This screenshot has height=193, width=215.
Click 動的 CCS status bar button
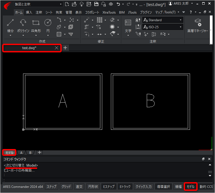click(206, 187)
